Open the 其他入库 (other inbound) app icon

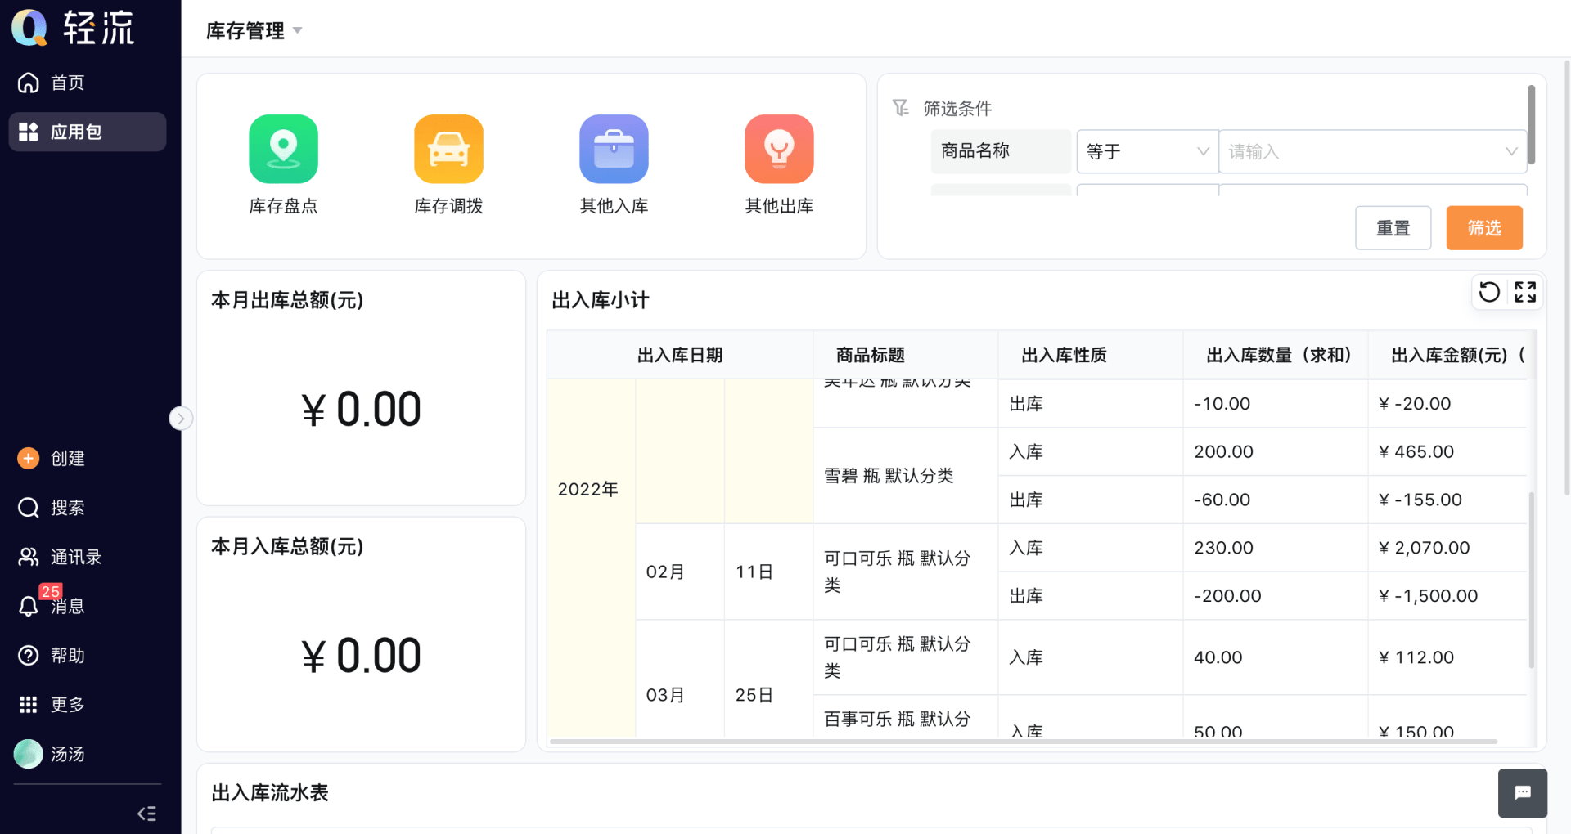(x=614, y=164)
